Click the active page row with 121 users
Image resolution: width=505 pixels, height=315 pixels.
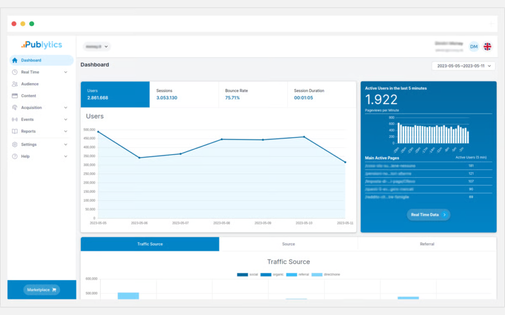(429, 174)
